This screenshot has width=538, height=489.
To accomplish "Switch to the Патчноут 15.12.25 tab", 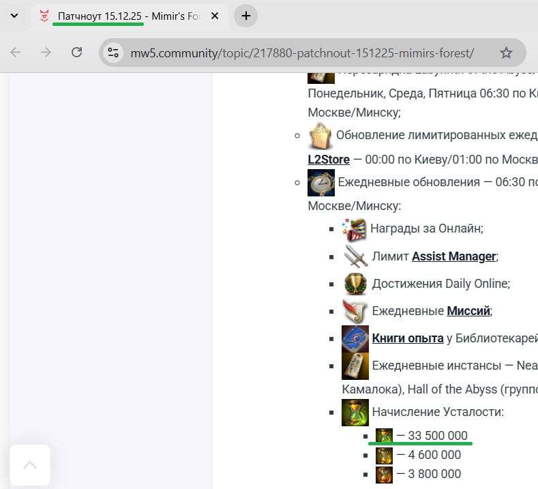I will (x=128, y=16).
